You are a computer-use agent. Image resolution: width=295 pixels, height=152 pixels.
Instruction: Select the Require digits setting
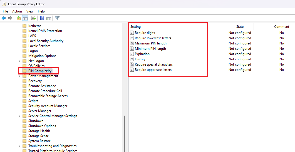pos(145,33)
